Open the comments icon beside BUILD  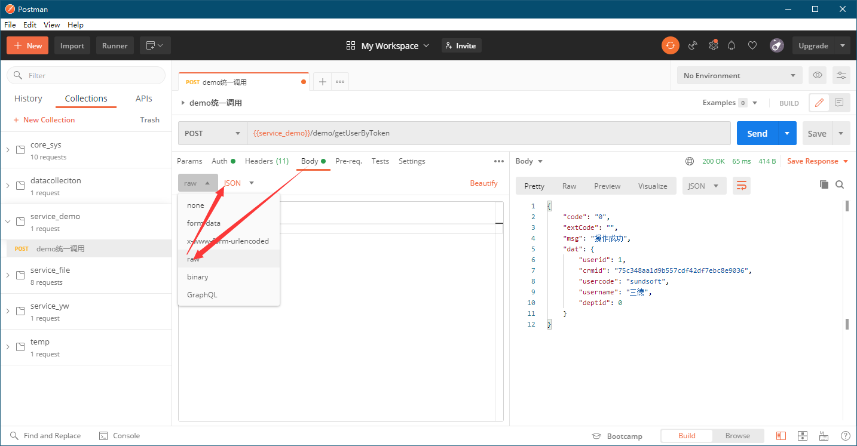pyautogui.click(x=839, y=103)
